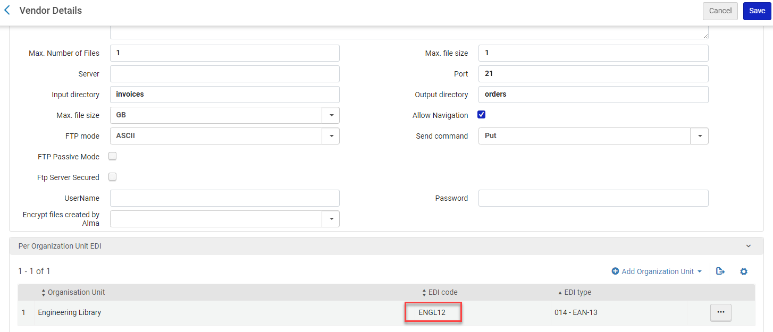Sort by the Organisation Unit column arrows
Viewport: 773px width, 332px height.
[x=44, y=293]
